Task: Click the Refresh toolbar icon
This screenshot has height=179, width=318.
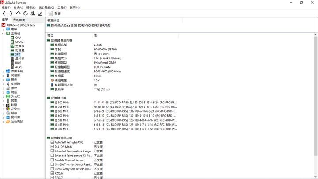Action: coord(26,13)
